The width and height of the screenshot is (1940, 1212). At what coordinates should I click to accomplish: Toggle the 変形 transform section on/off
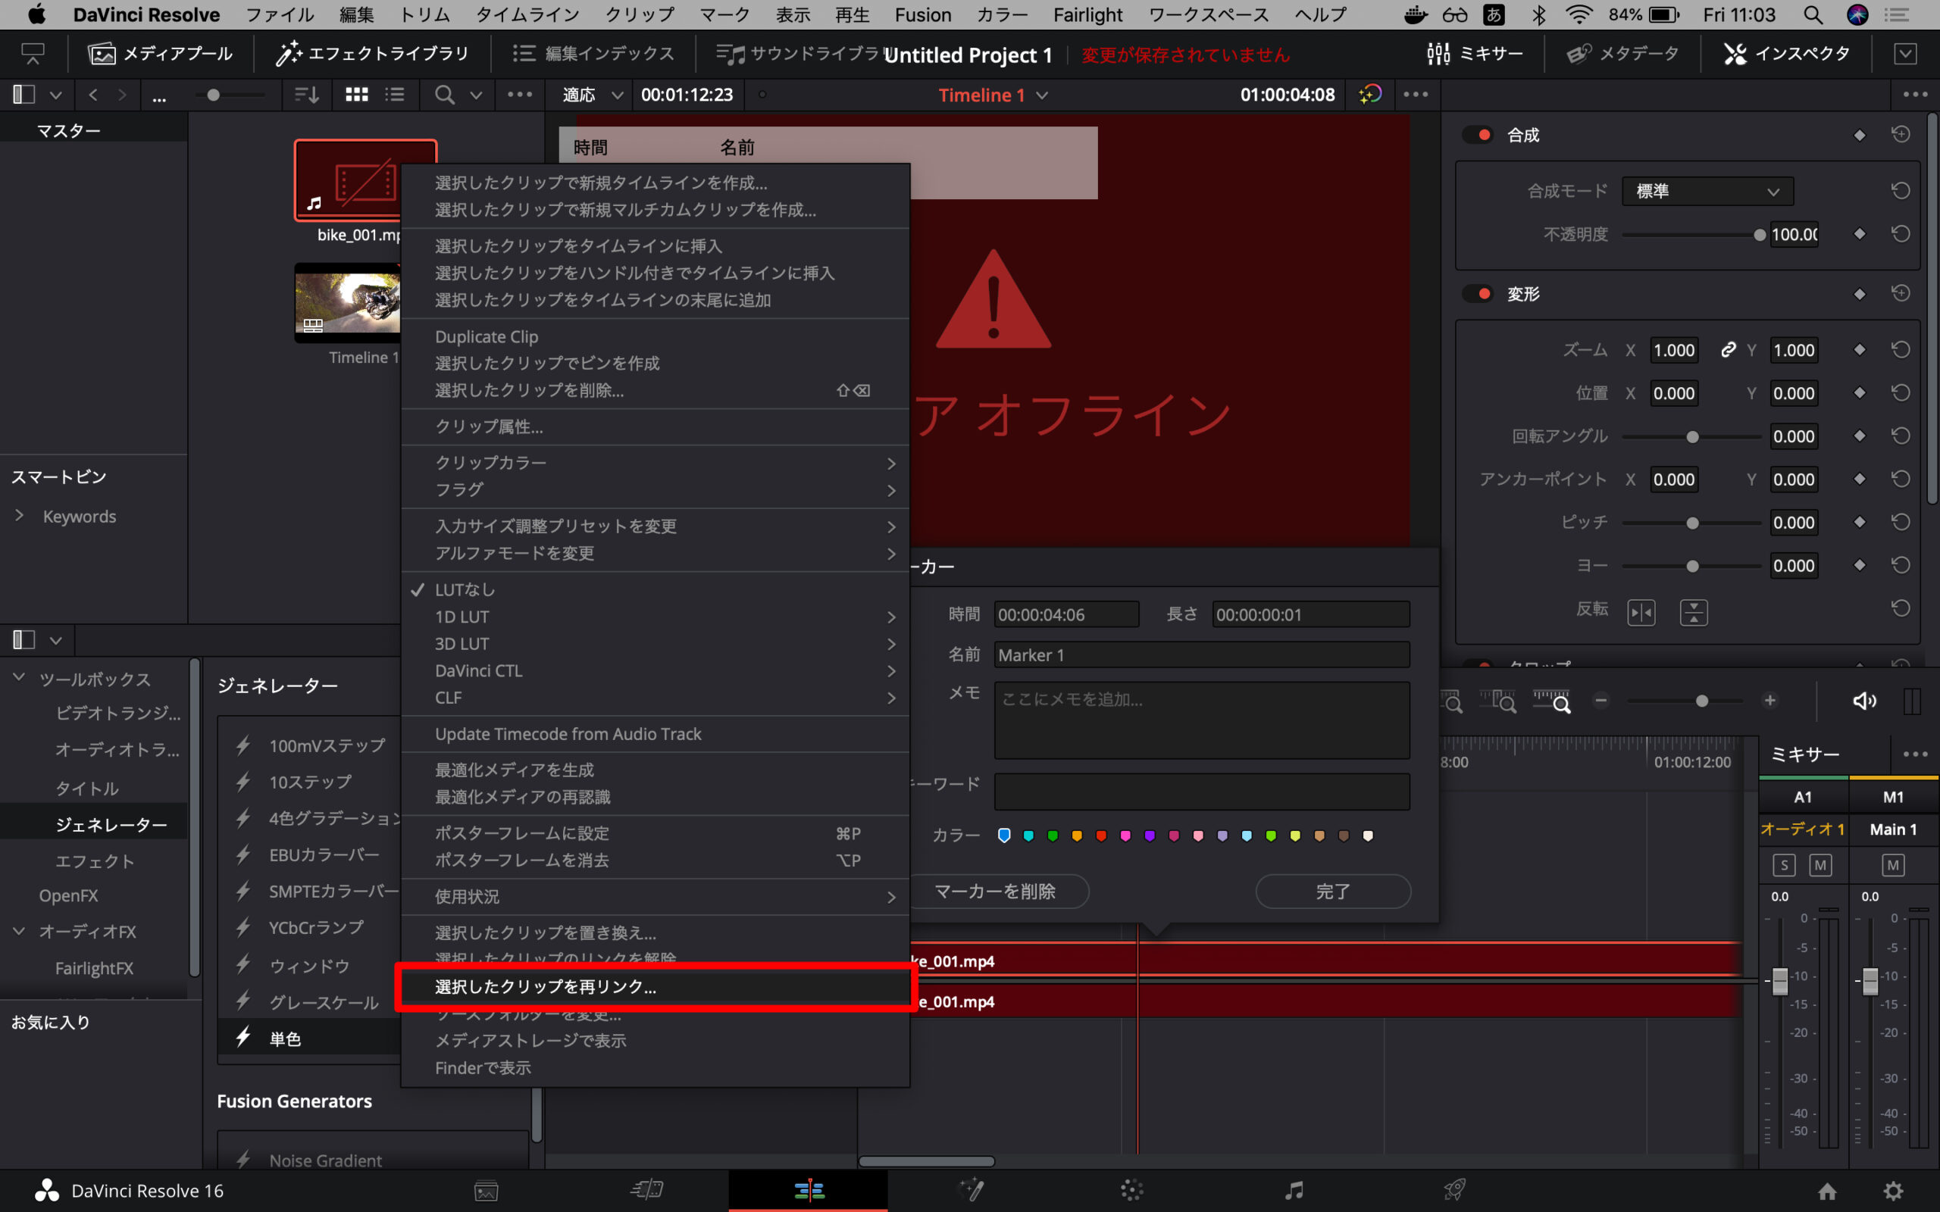(x=1477, y=293)
